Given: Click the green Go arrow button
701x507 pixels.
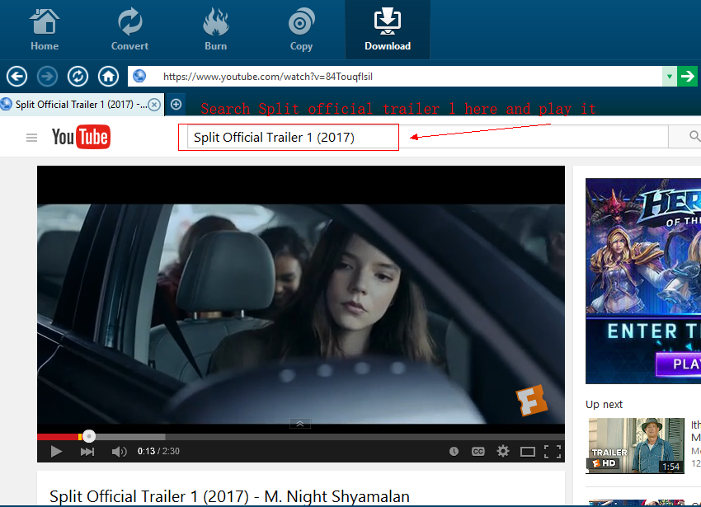Looking at the screenshot, I should pos(687,77).
